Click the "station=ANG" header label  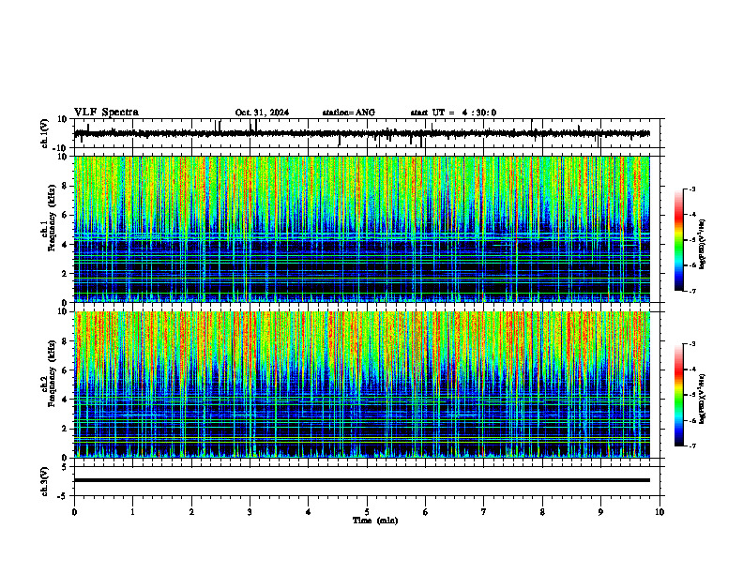coord(348,113)
